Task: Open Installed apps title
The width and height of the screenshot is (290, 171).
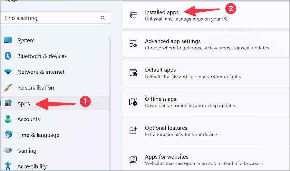Action: click(x=162, y=12)
